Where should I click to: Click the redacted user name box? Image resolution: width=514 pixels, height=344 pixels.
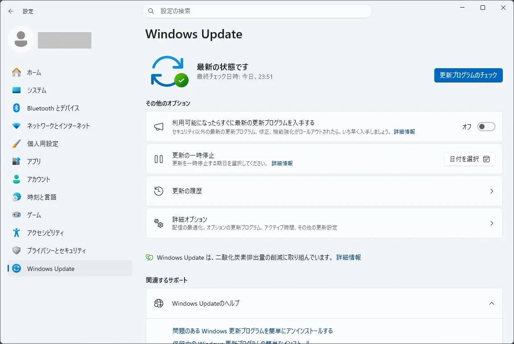click(x=65, y=40)
